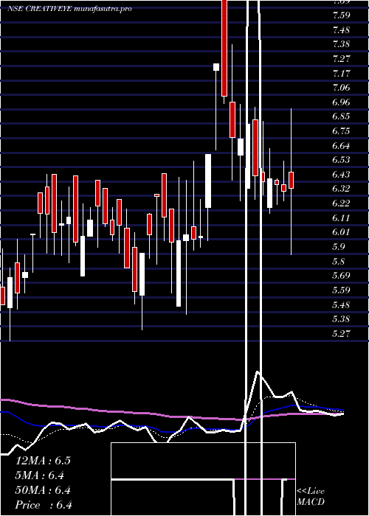Click the 50MA : 6.4 readout
Viewport: 369px width, 516px height.
coord(43,490)
